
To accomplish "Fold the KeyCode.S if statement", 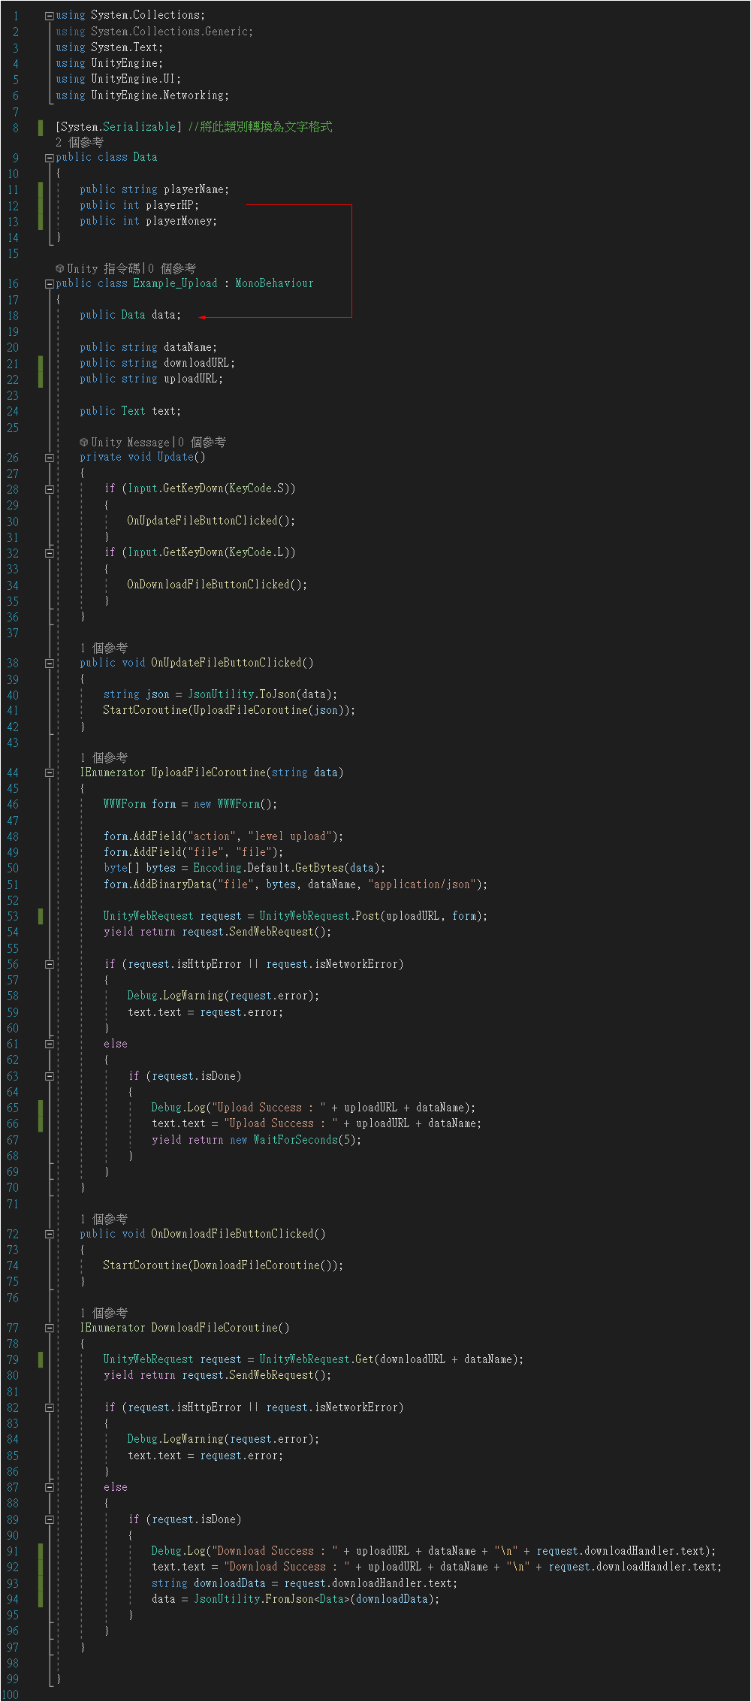I will coord(50,489).
